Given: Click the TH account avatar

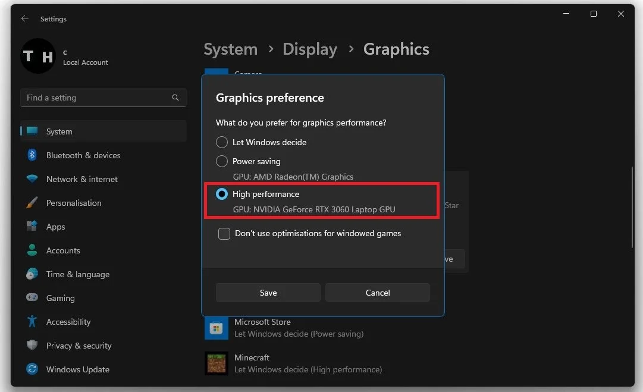Looking at the screenshot, I should pyautogui.click(x=37, y=56).
